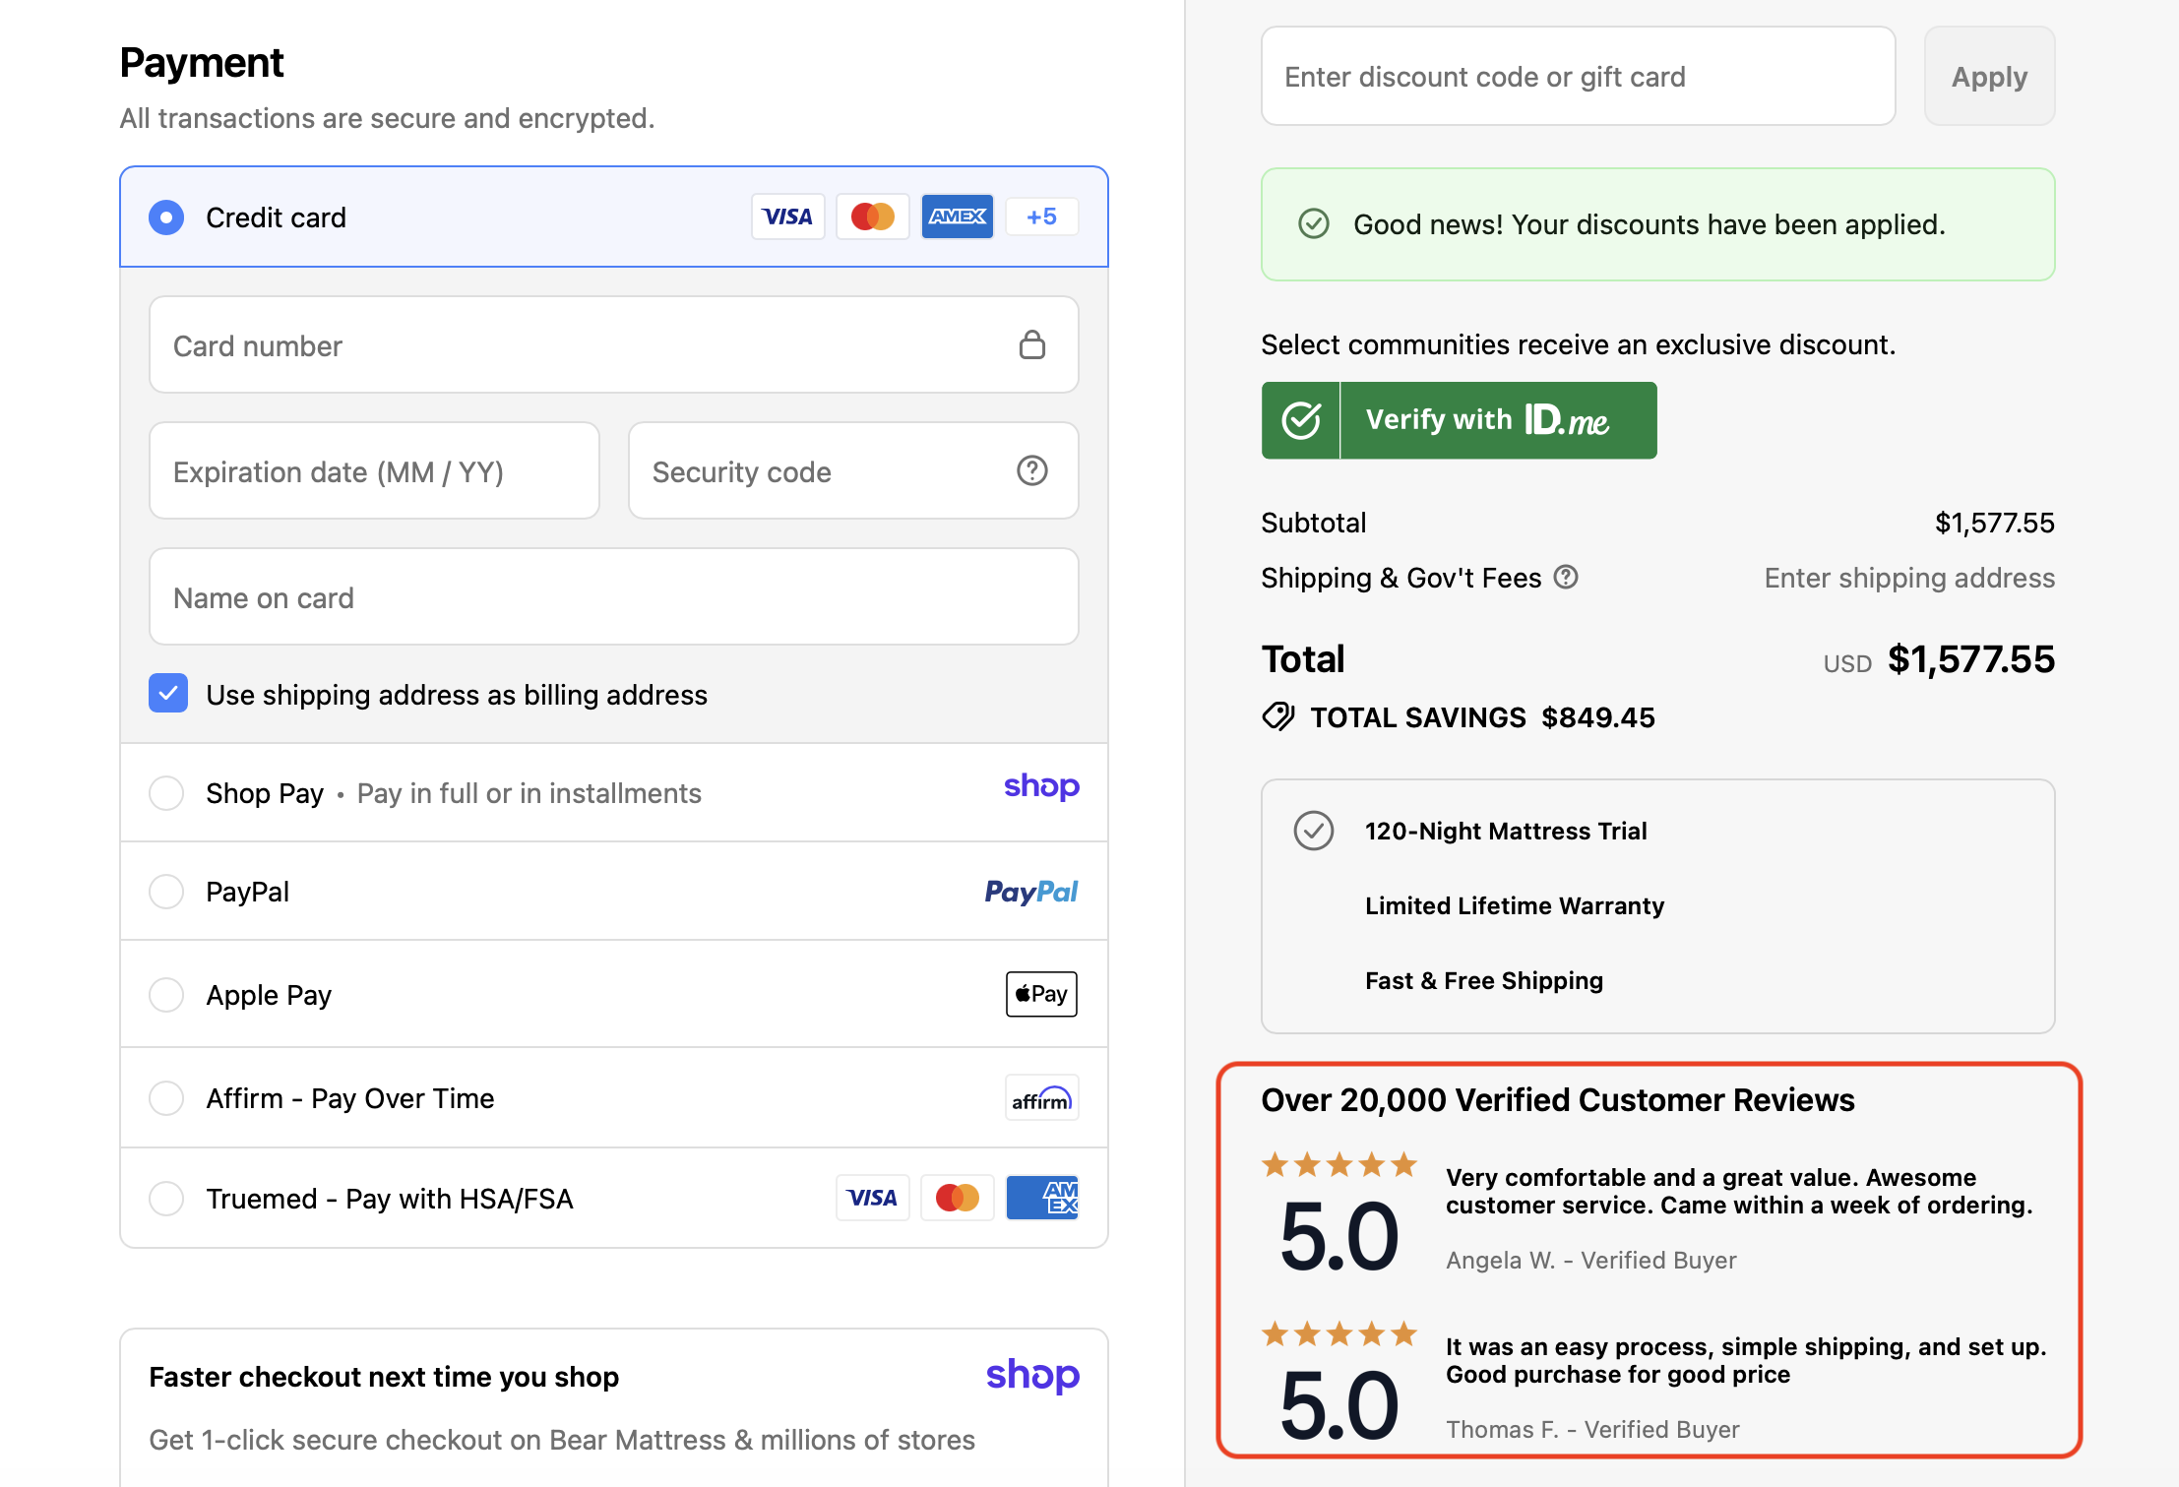Click the Amex icon beside Credit card
The width and height of the screenshot is (2179, 1487).
point(957,217)
